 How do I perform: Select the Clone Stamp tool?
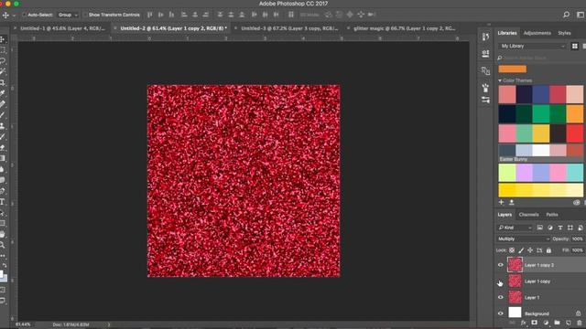click(x=2, y=126)
